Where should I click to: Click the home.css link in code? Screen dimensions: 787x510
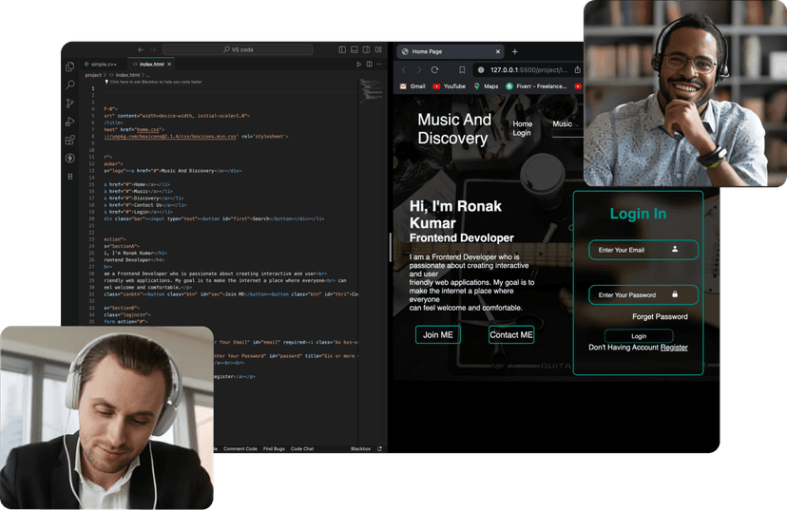147,129
